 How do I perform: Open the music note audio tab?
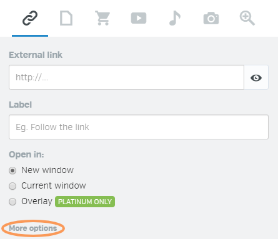(x=175, y=18)
